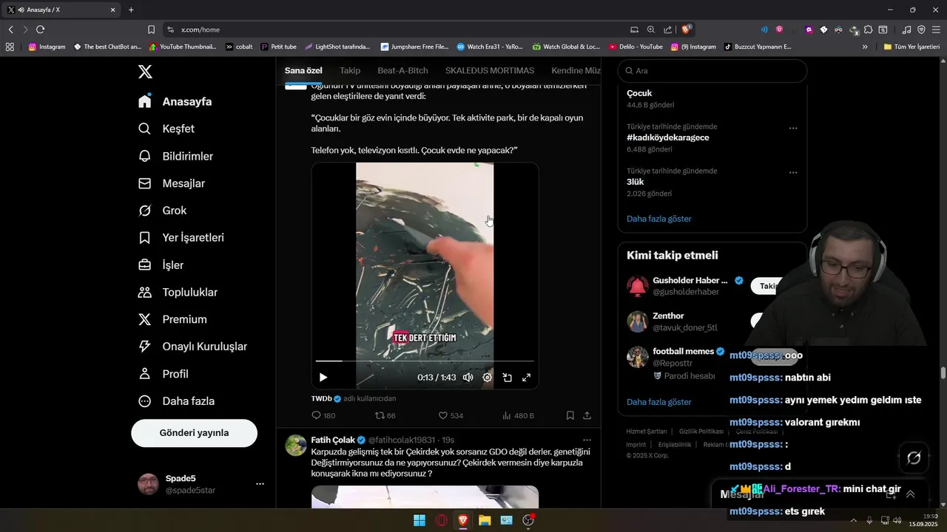Screen dimensions: 947x532
Task: Open Anasayfa home in the sidebar
Action: [x=175, y=101]
